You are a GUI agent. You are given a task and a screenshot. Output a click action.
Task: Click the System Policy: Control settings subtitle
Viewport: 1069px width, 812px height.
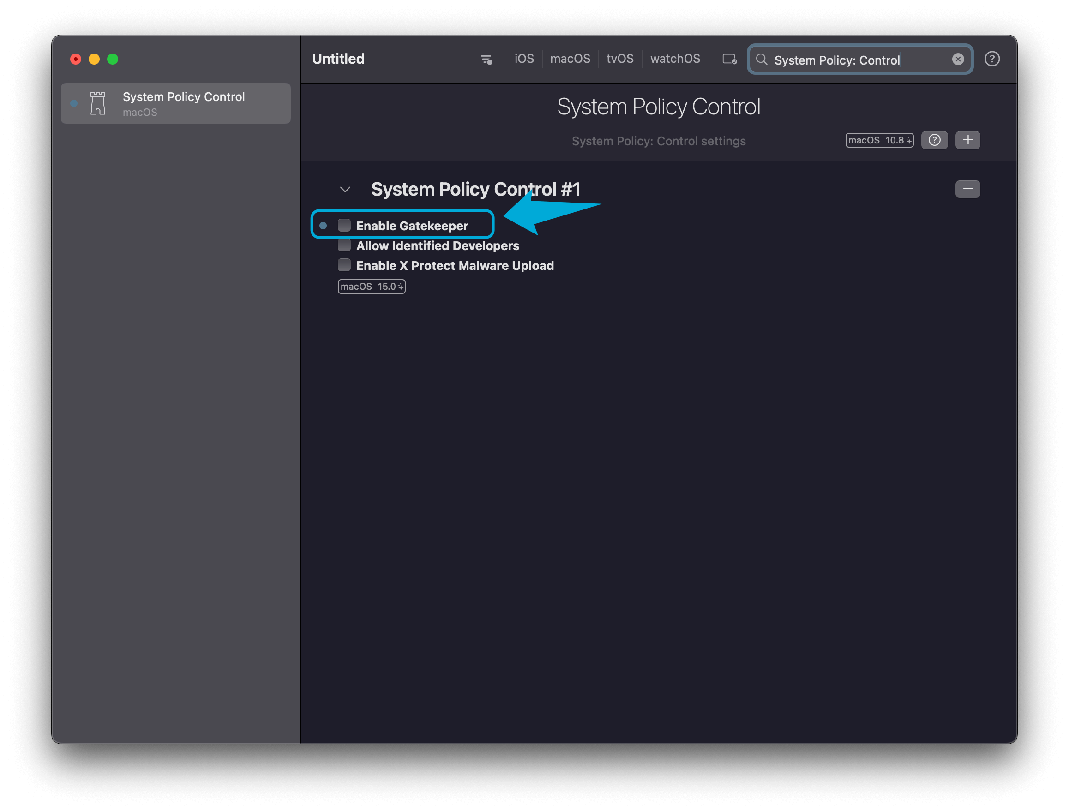pyautogui.click(x=658, y=141)
